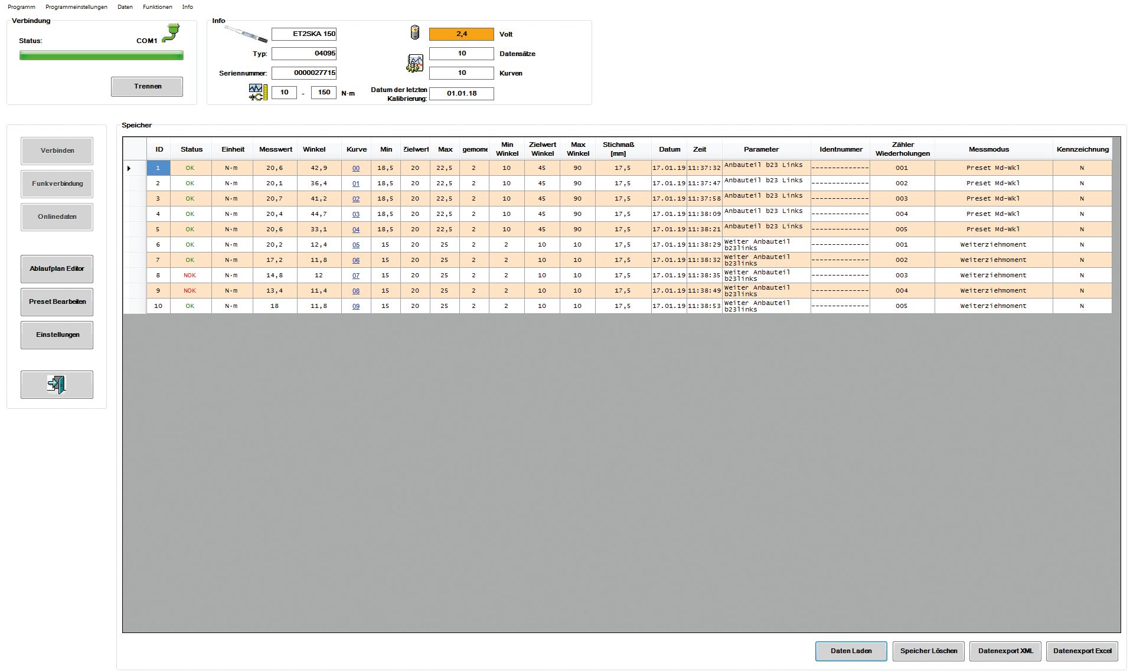Open the Programm menu
The image size is (1130, 672).
click(x=21, y=7)
